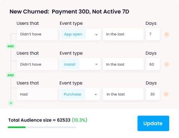The width and height of the screenshot is (179, 138).
Task: Expand the App open event dropdown
Action: click(x=96, y=34)
